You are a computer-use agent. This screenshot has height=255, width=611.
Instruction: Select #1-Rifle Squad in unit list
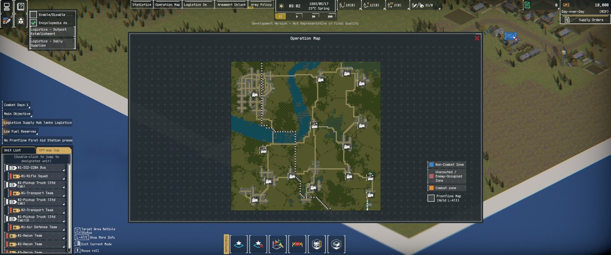point(37,176)
